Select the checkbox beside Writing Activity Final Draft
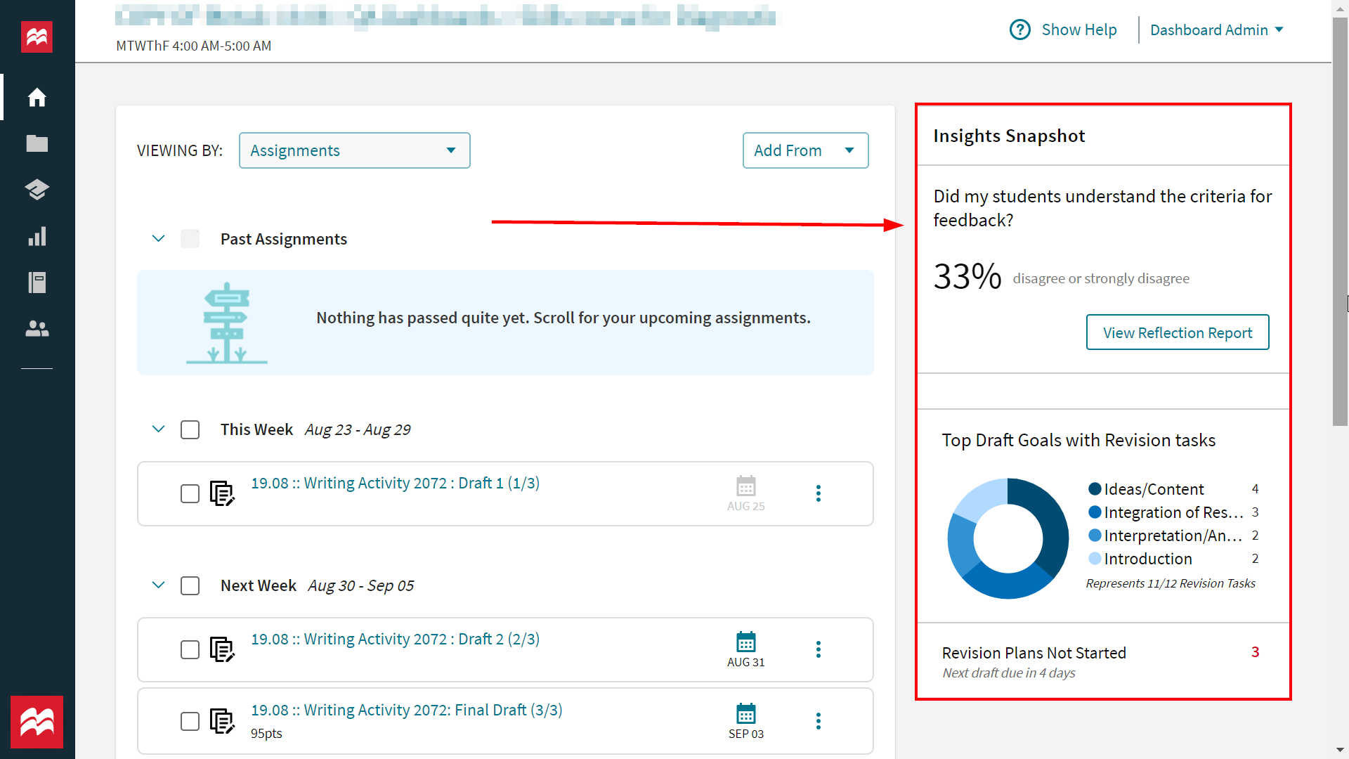 pos(190,721)
